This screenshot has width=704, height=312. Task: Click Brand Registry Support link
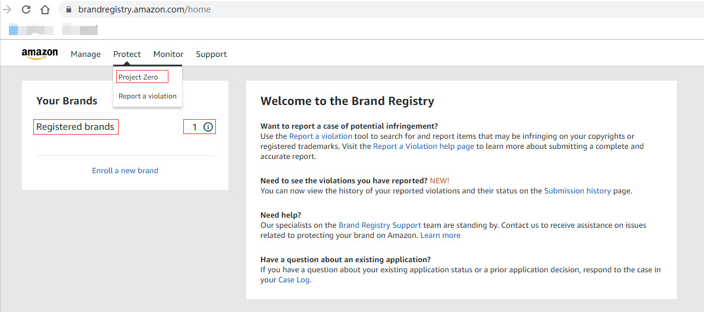point(380,225)
